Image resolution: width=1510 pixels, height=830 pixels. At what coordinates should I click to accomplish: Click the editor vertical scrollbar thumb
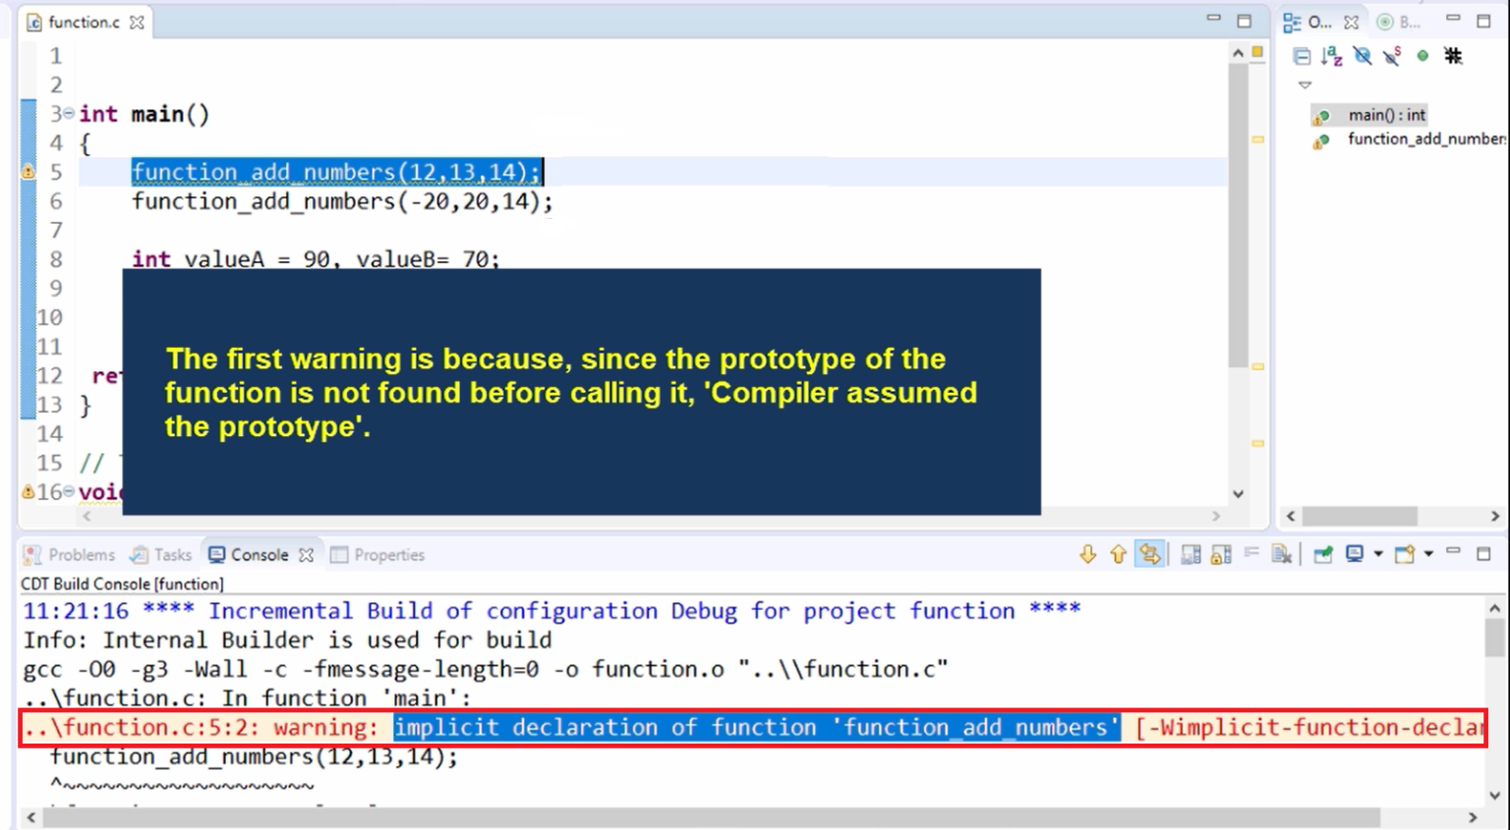coord(1238,216)
